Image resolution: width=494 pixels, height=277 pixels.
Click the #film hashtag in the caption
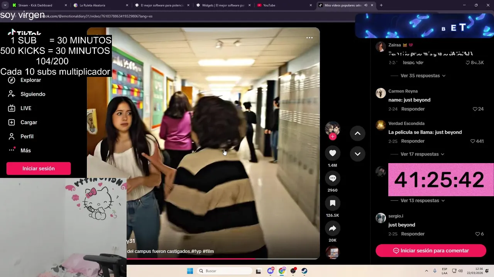(x=208, y=251)
